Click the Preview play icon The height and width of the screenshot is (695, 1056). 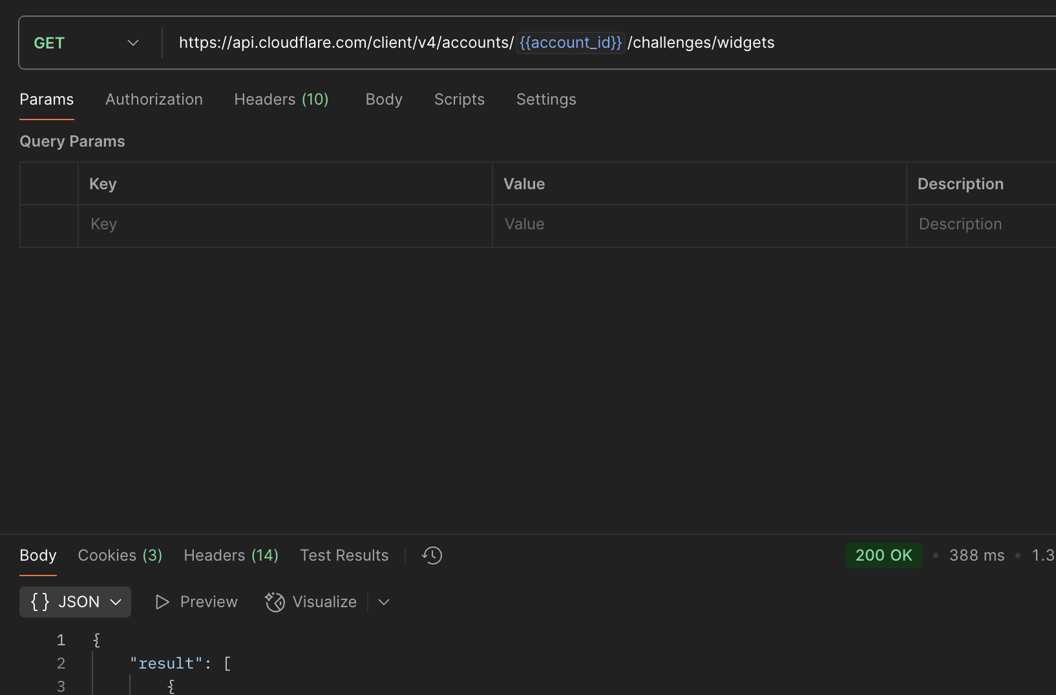click(x=162, y=602)
